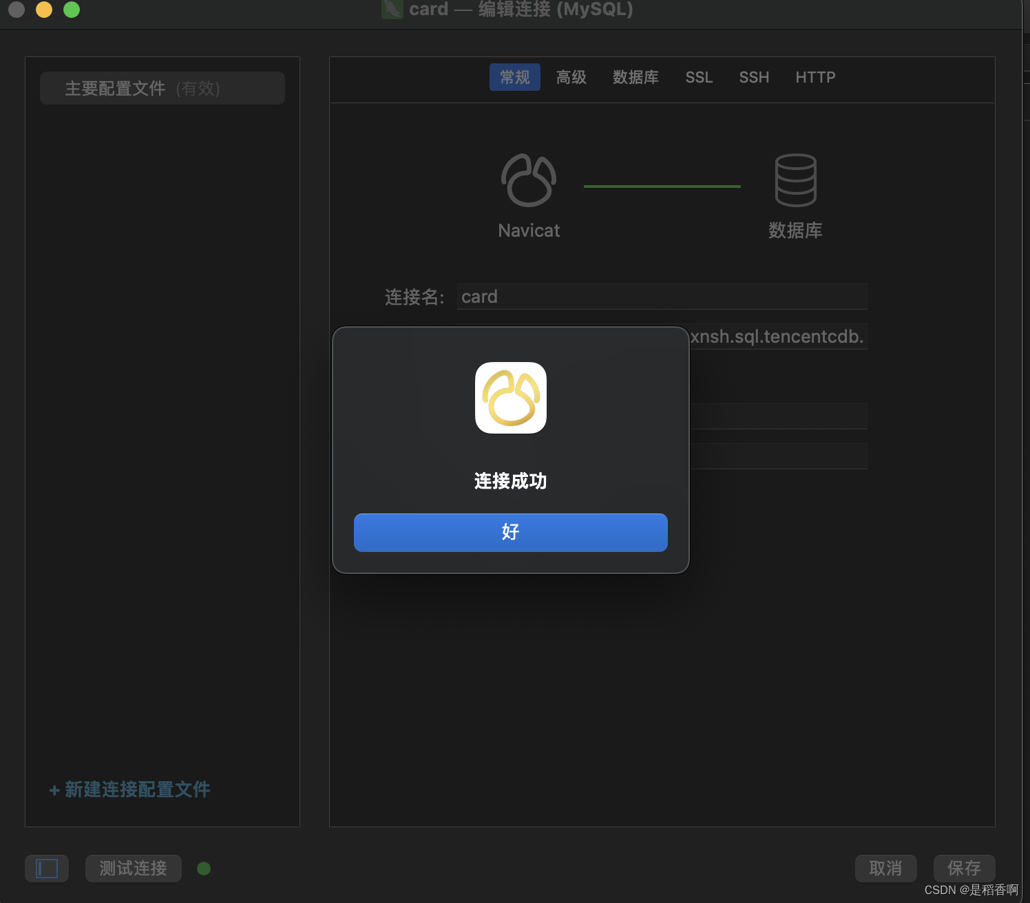Image resolution: width=1030 pixels, height=903 pixels.
Task: Click the 连接成功 message text
Action: pos(511,481)
